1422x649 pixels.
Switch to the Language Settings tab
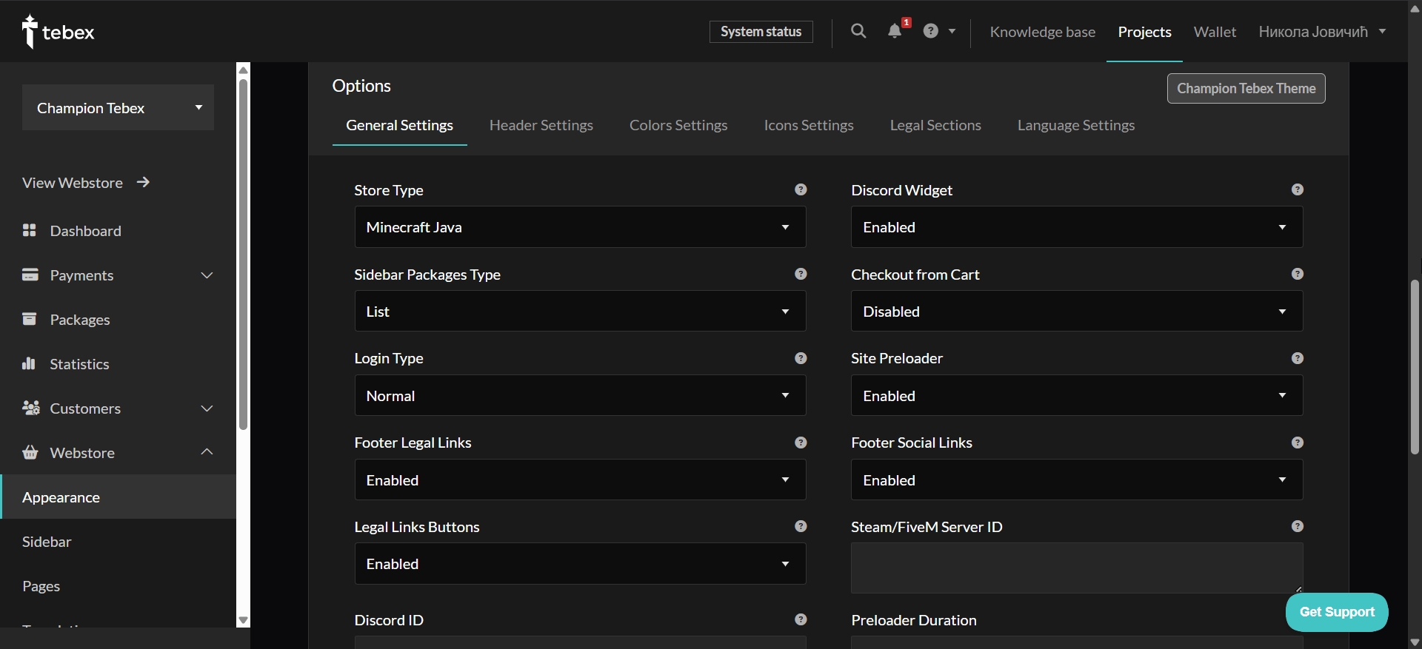(x=1075, y=125)
